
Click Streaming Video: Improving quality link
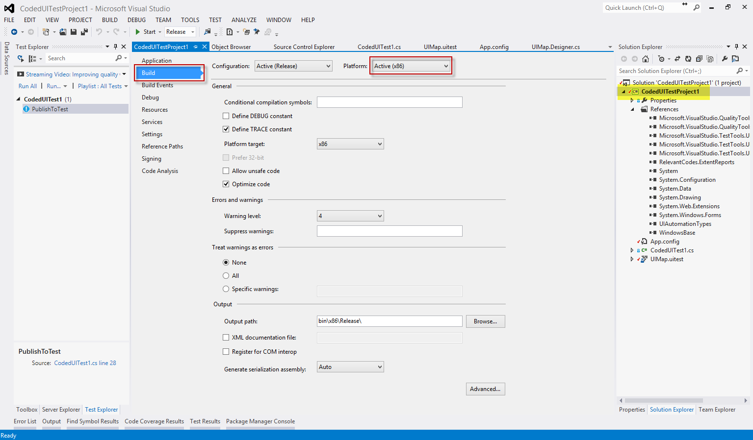[73, 74]
